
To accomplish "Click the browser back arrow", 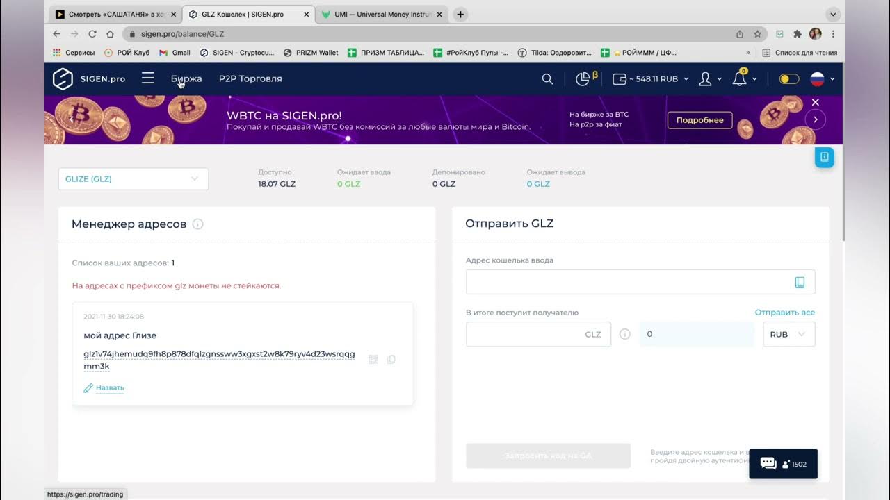I will coord(57,33).
